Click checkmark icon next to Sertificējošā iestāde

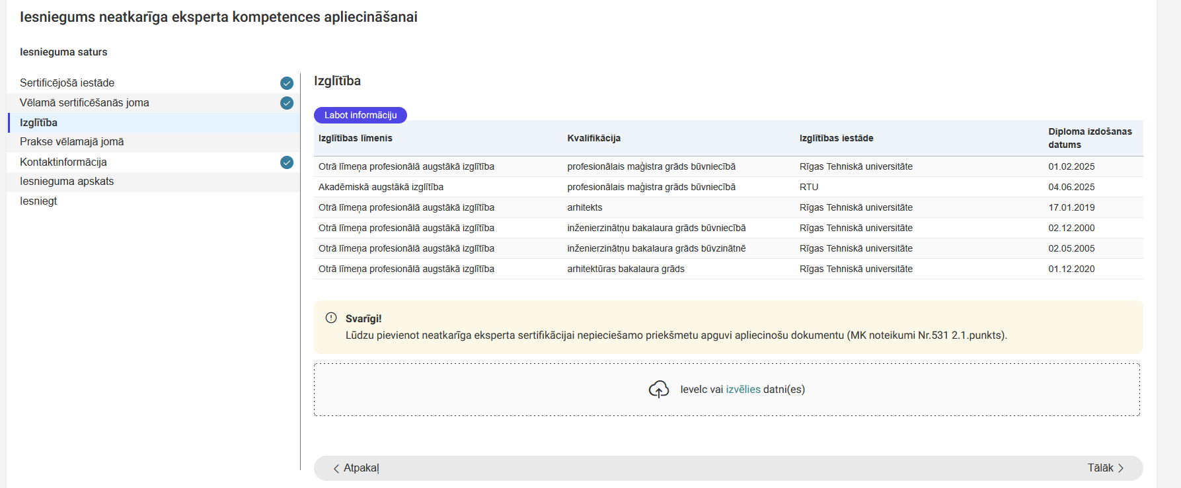287,83
